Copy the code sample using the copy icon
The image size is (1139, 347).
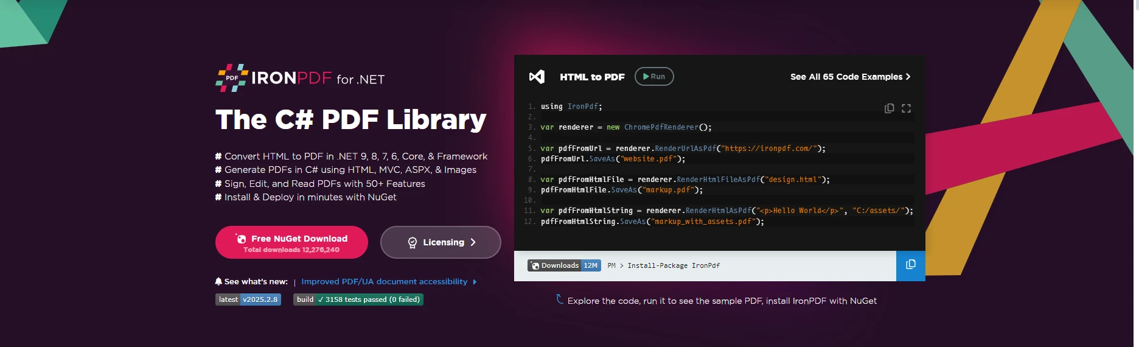tap(889, 108)
